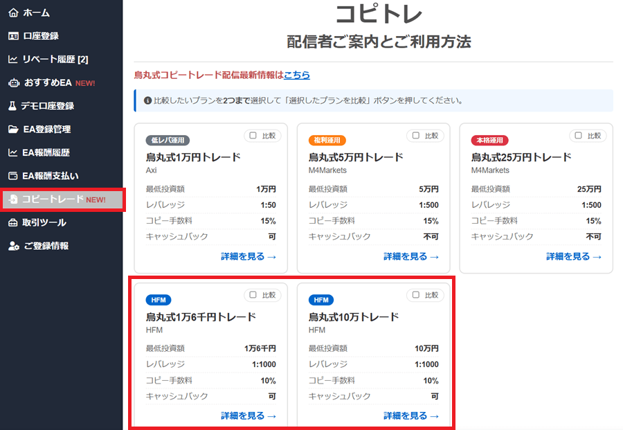This screenshot has width=623, height=430.
Task: Follow the こちら link for latest info
Action: tap(297, 75)
